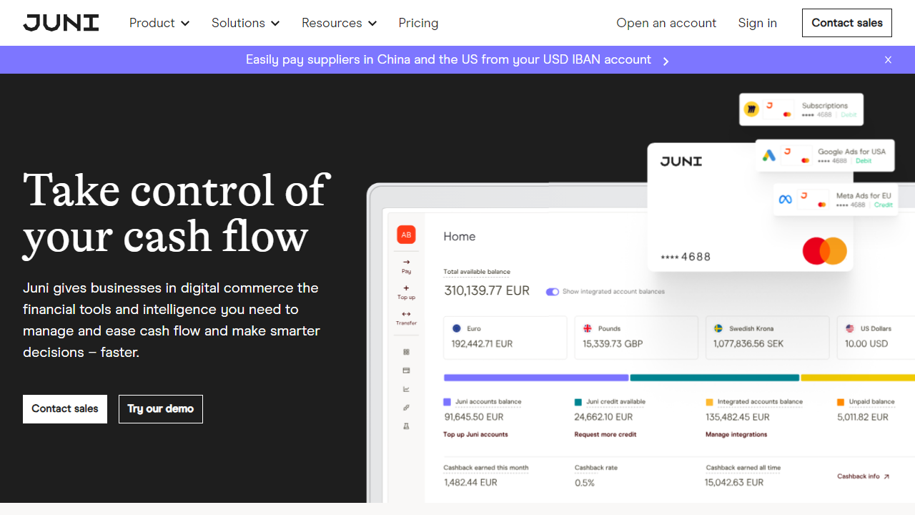Expand the Product dropdown menu
Image resolution: width=915 pixels, height=515 pixels.
[x=159, y=23]
